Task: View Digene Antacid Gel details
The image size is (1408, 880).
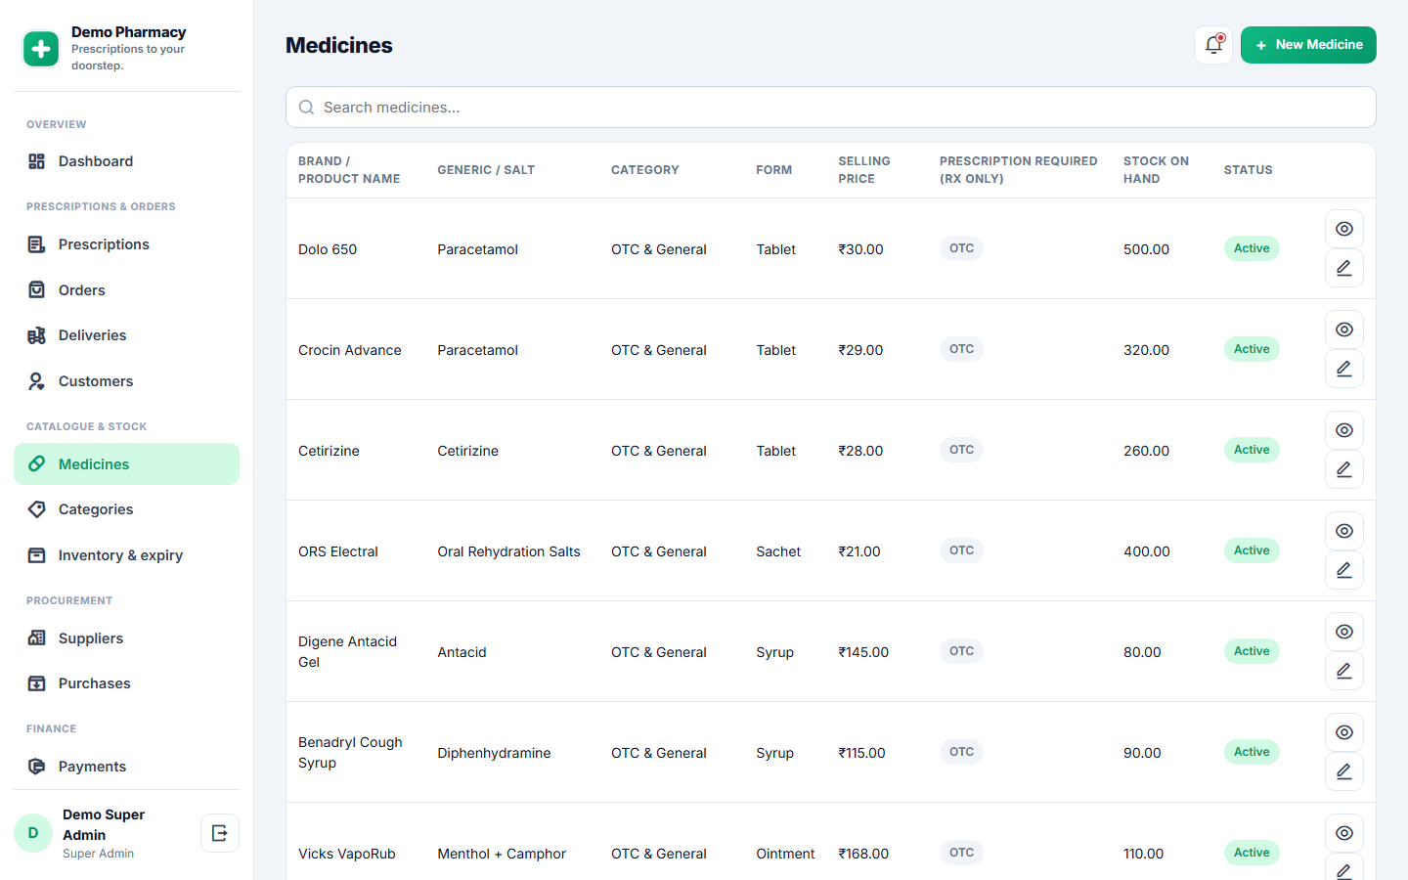Action: tap(1344, 632)
